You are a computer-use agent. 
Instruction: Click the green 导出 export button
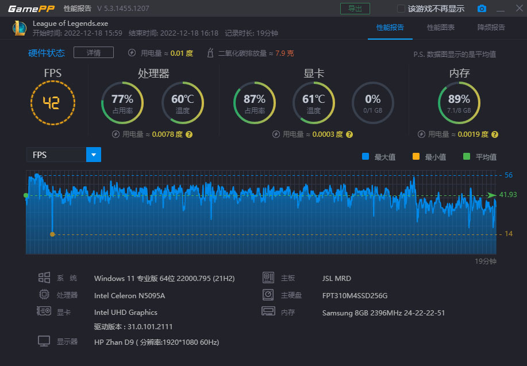355,9
